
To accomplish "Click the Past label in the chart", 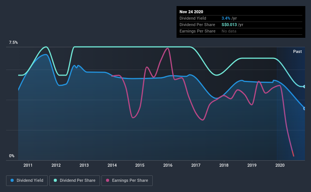I will 297,51.
